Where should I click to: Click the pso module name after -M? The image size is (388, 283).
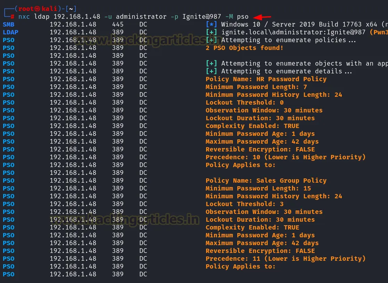point(242,17)
